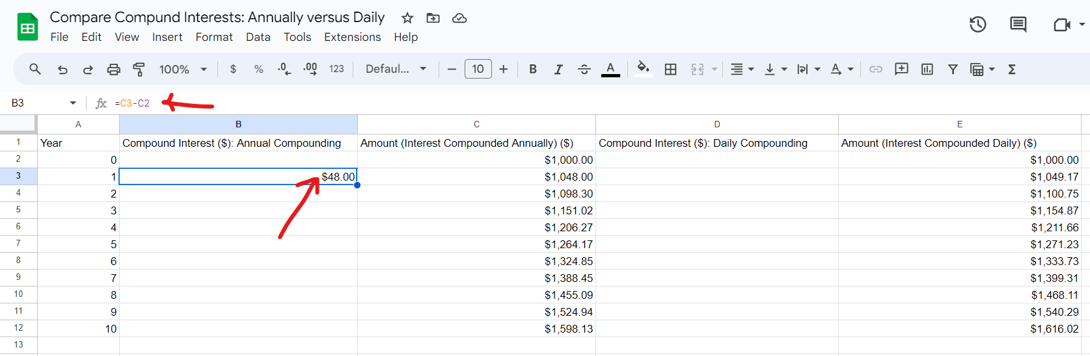Open text wrapping options
Viewport: 1090px width, 356px height.
pos(809,69)
